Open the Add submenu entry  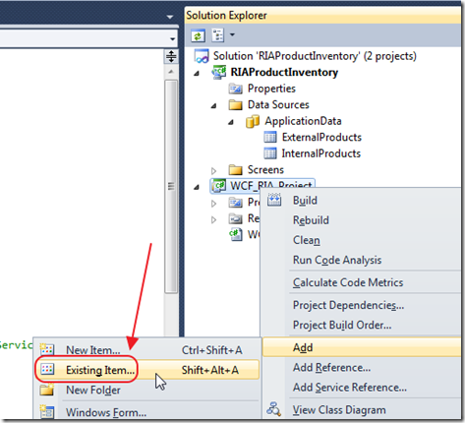tap(362, 347)
